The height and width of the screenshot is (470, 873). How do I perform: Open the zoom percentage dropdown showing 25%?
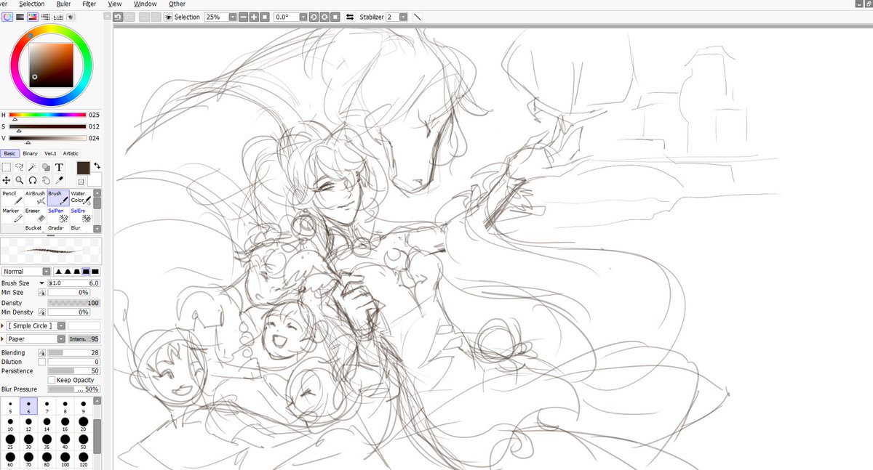(231, 16)
